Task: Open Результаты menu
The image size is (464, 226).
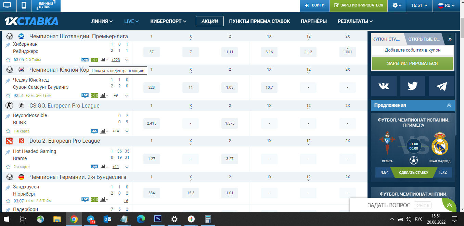Action: coord(355,21)
